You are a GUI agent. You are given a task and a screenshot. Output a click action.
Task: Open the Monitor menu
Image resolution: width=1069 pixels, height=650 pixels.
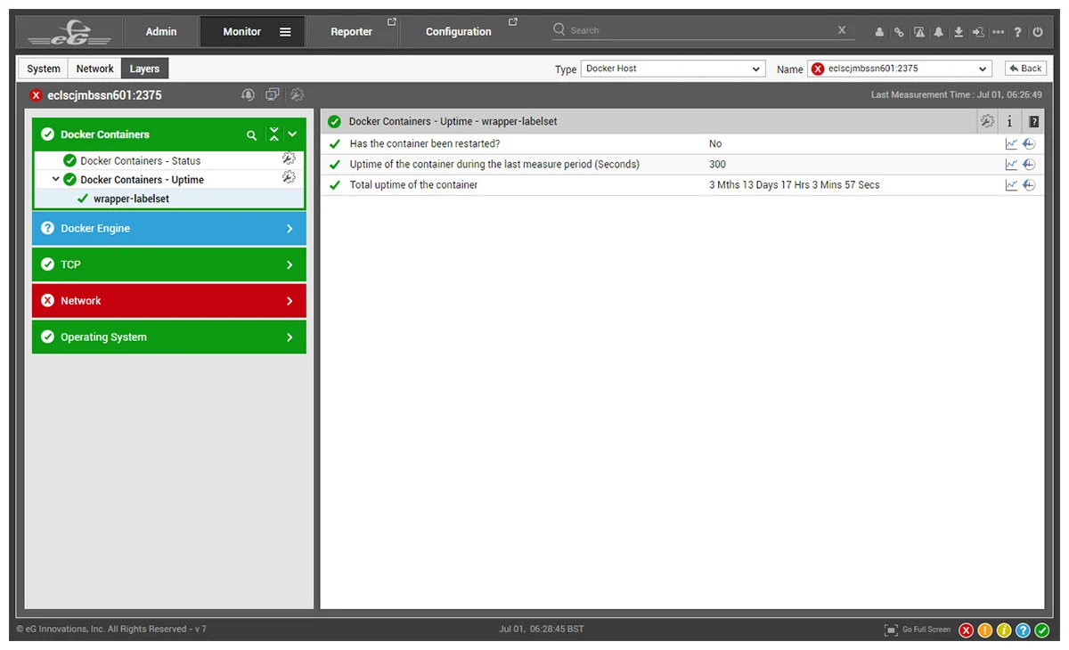(x=242, y=32)
